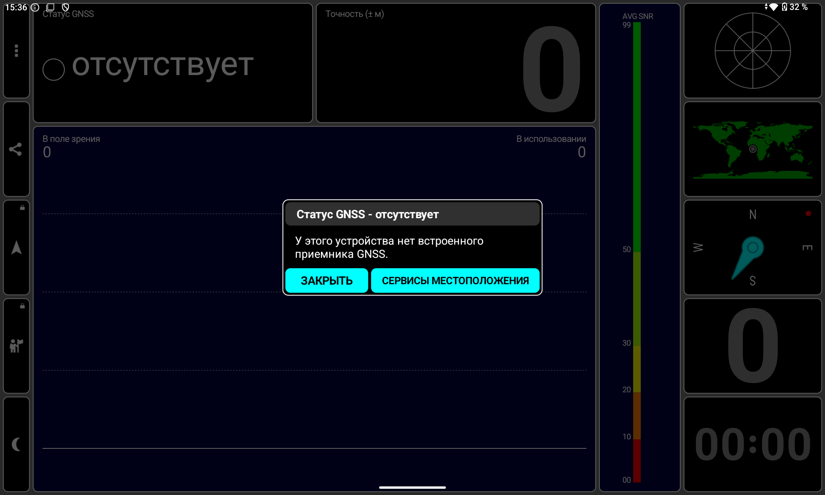Tap the large zero speed panel
This screenshot has width=825, height=495.
[x=752, y=346]
